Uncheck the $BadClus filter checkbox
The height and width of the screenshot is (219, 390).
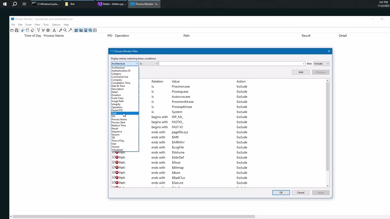(x=113, y=178)
